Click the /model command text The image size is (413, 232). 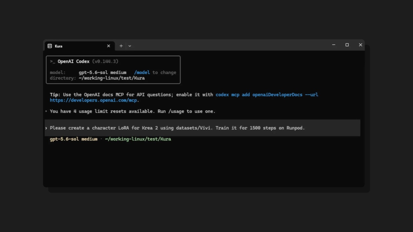coord(142,72)
